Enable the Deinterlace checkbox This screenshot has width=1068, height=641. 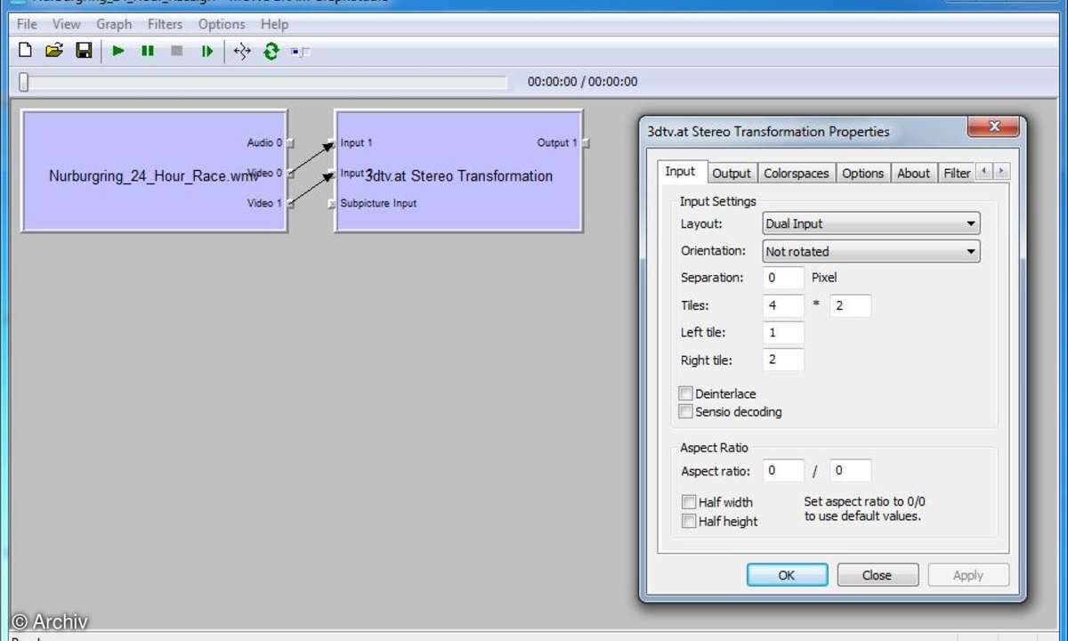tap(686, 394)
